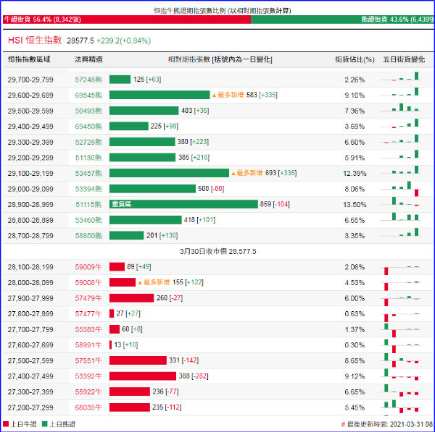The width and height of the screenshot is (435, 432).
Task: Click five-day sparkline for 29,500-29,599 row
Action: tap(401, 107)
